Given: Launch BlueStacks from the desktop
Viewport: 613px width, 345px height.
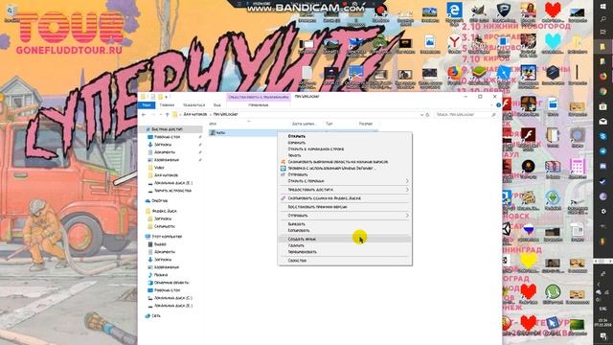Looking at the screenshot, I should tap(479, 75).
